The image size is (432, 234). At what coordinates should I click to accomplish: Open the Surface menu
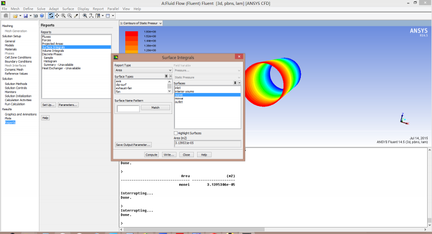click(x=68, y=9)
